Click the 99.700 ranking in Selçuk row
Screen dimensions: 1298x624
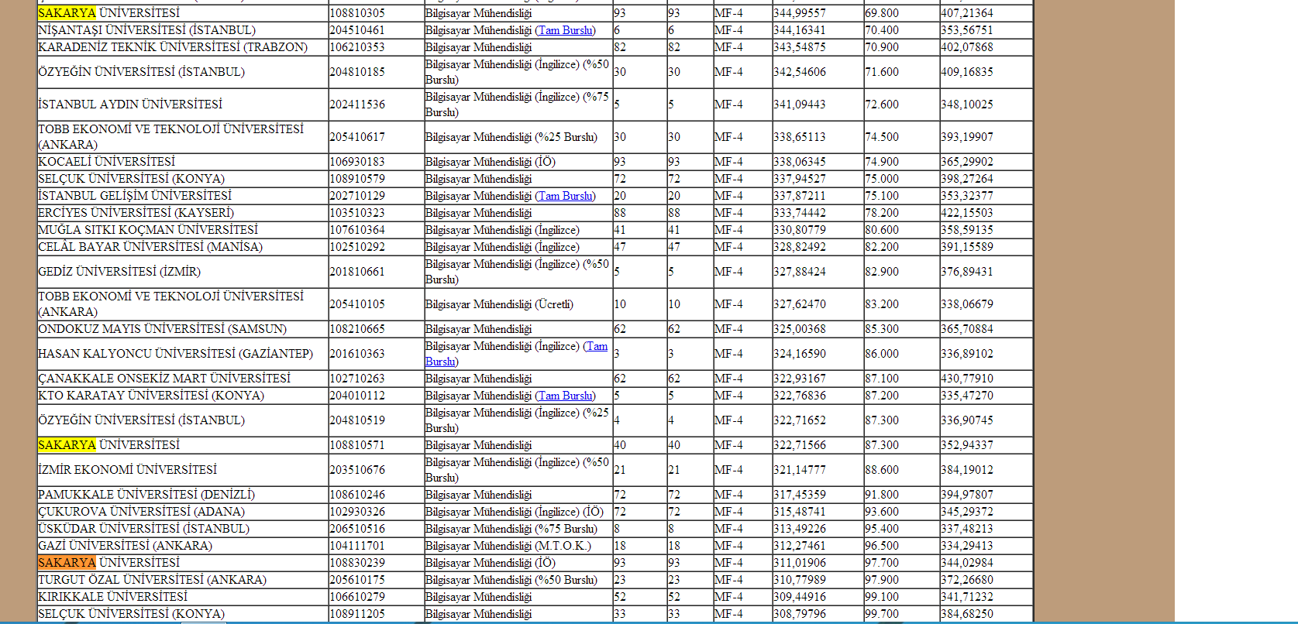[x=882, y=614]
